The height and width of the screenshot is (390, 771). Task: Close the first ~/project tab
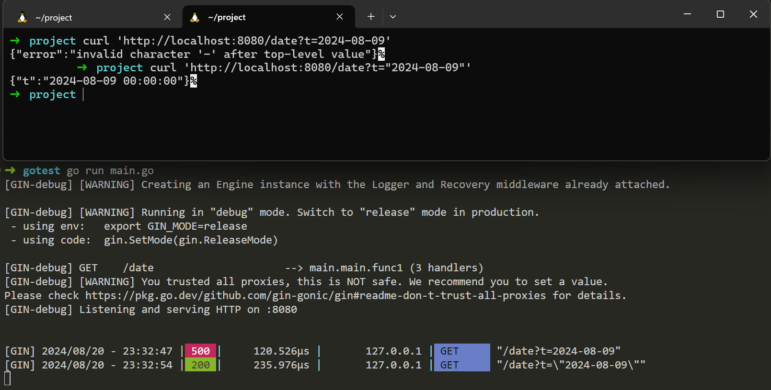click(x=167, y=17)
